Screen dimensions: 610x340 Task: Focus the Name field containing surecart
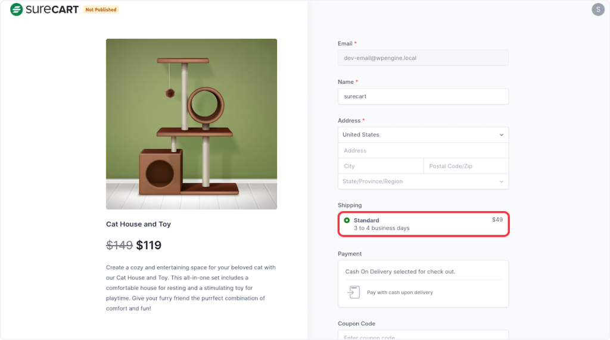[x=423, y=96]
